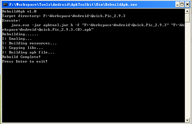Click the 'I: Smaling...' output line
Screen dimensions: 192x124
click(x=17, y=39)
